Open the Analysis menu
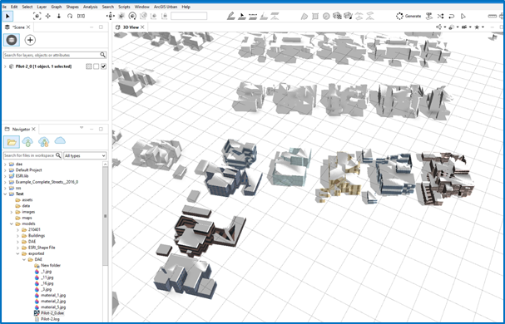 pos(90,7)
